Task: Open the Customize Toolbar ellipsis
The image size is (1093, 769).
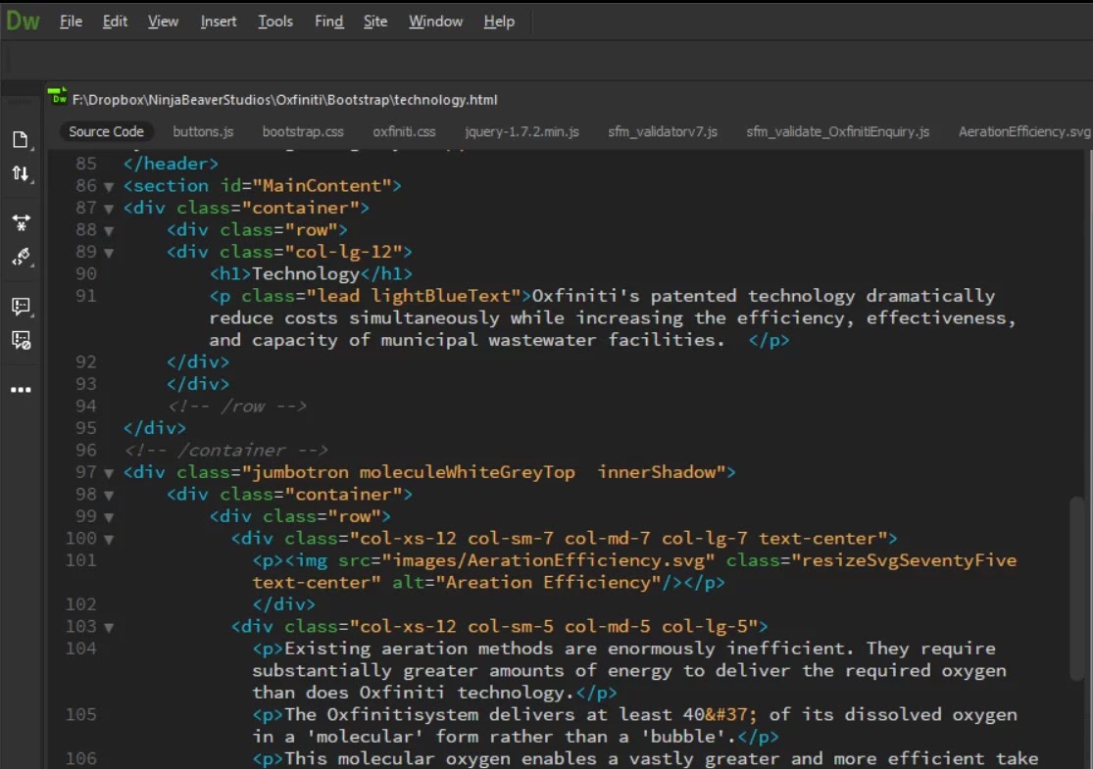Action: click(21, 389)
